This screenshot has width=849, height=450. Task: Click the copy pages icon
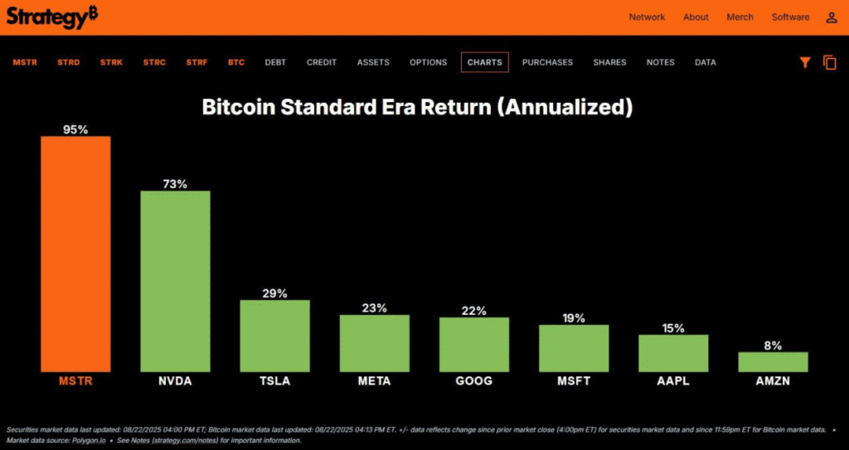(x=830, y=62)
